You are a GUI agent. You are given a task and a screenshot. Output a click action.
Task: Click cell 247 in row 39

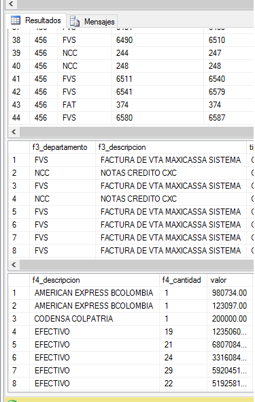[228, 53]
